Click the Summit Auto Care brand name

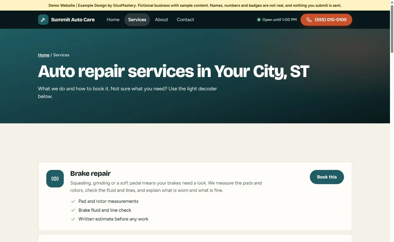73,20
